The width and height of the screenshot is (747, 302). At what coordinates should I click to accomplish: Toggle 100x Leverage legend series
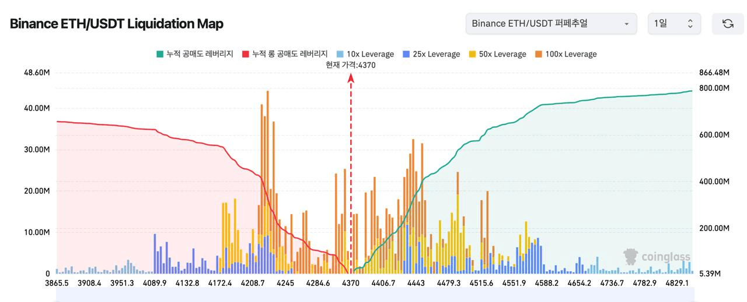tap(566, 54)
